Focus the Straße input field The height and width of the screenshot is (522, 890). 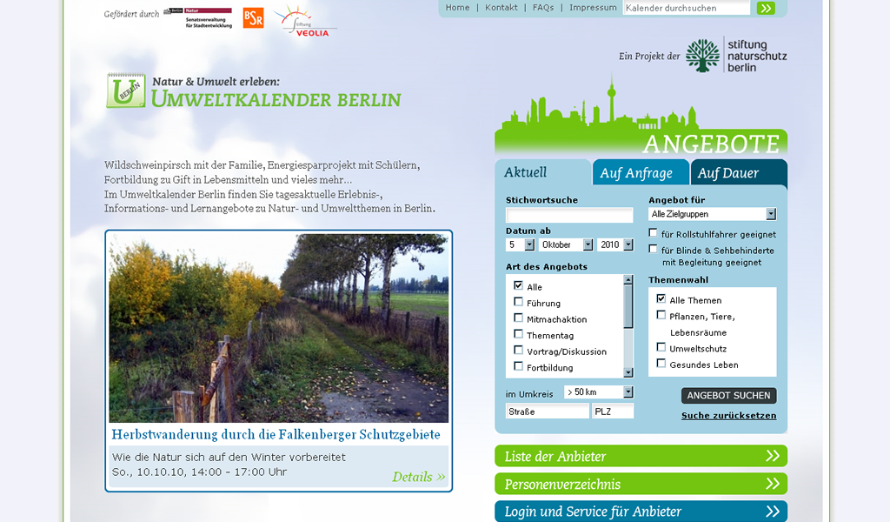(x=548, y=412)
